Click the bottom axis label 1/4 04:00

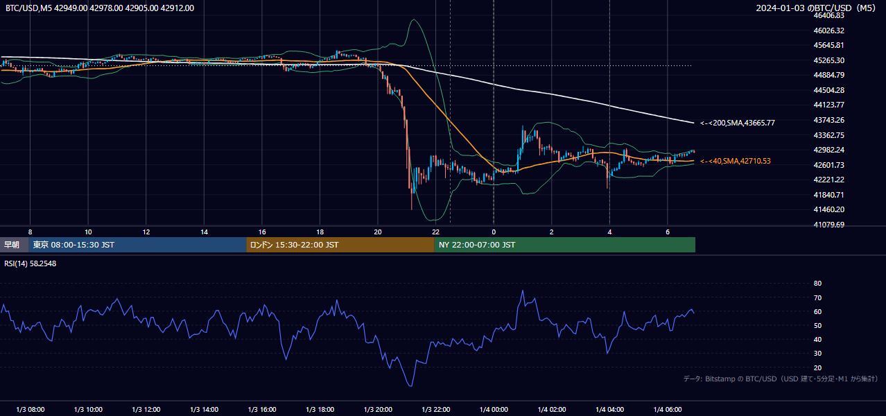click(610, 410)
